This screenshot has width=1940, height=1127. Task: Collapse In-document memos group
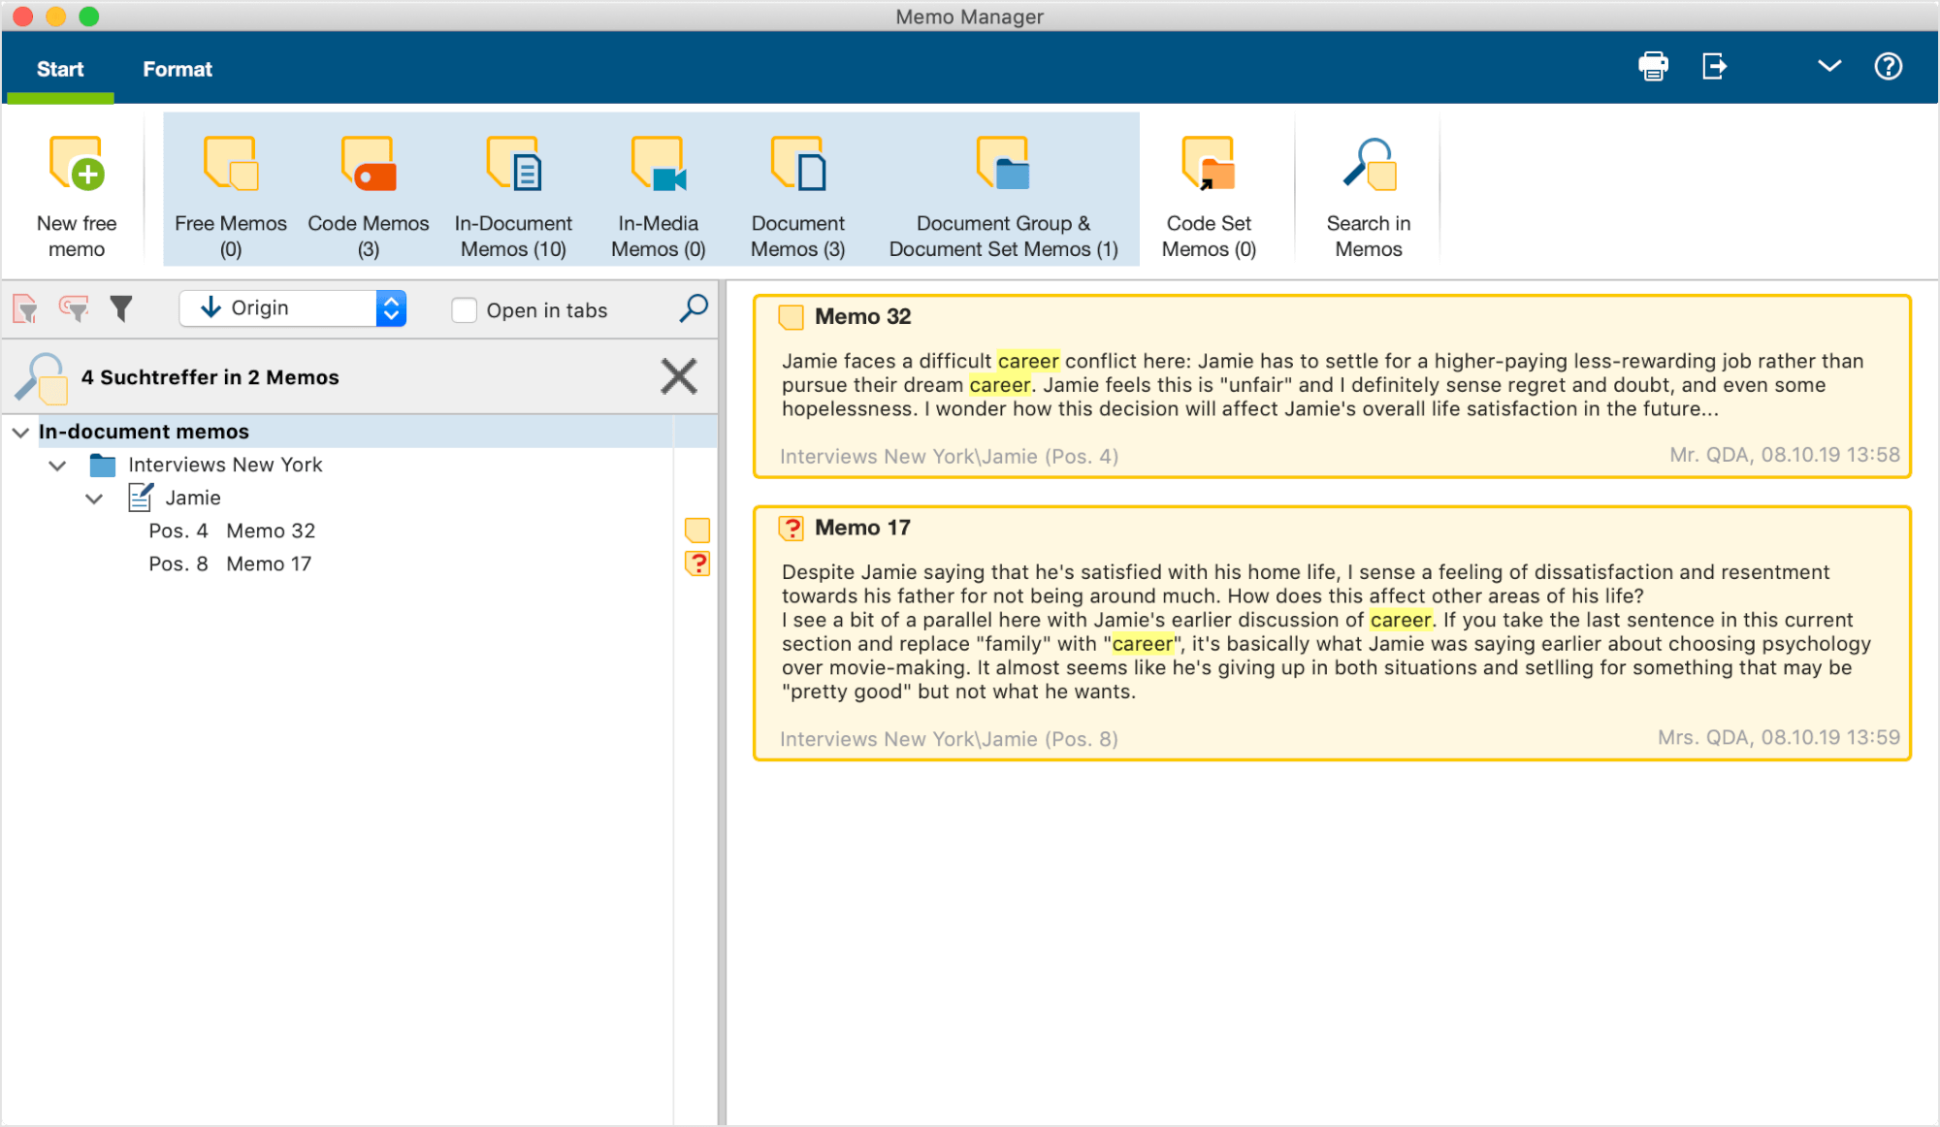coord(20,433)
